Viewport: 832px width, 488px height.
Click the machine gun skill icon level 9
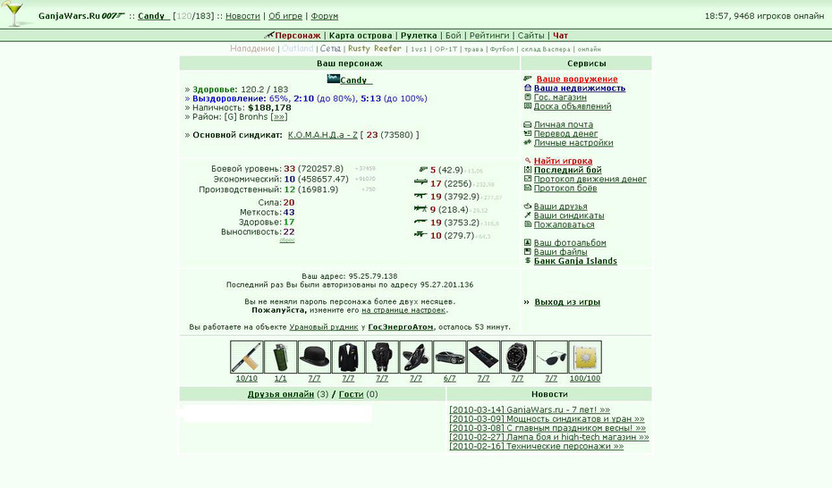[x=420, y=209]
